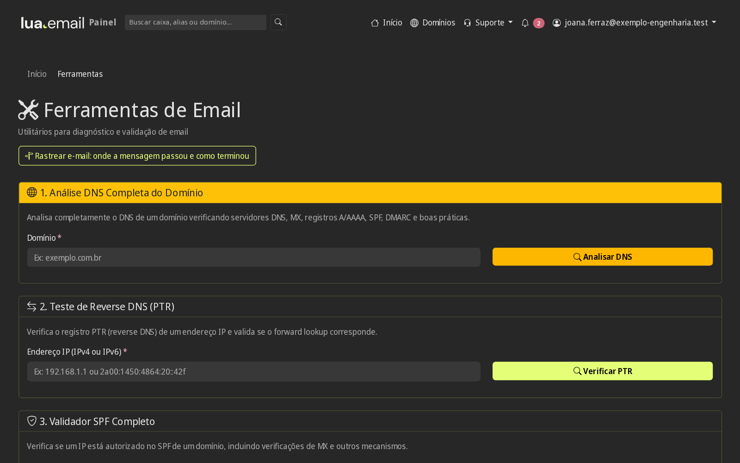Click the globe icon beside Análise DNS Completa
Screen dimensions: 740x463
coord(32,192)
